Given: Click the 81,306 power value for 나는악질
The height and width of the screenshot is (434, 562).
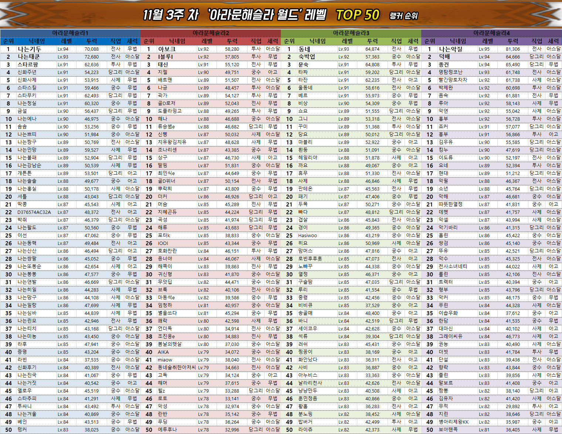Looking at the screenshot, I should [513, 49].
